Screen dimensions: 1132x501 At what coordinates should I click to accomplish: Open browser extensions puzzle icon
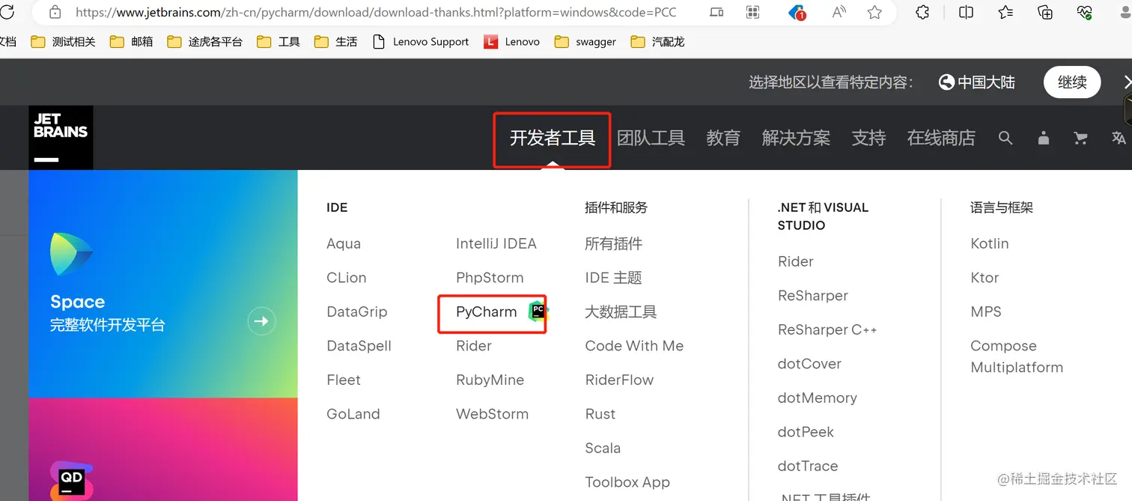point(923,12)
